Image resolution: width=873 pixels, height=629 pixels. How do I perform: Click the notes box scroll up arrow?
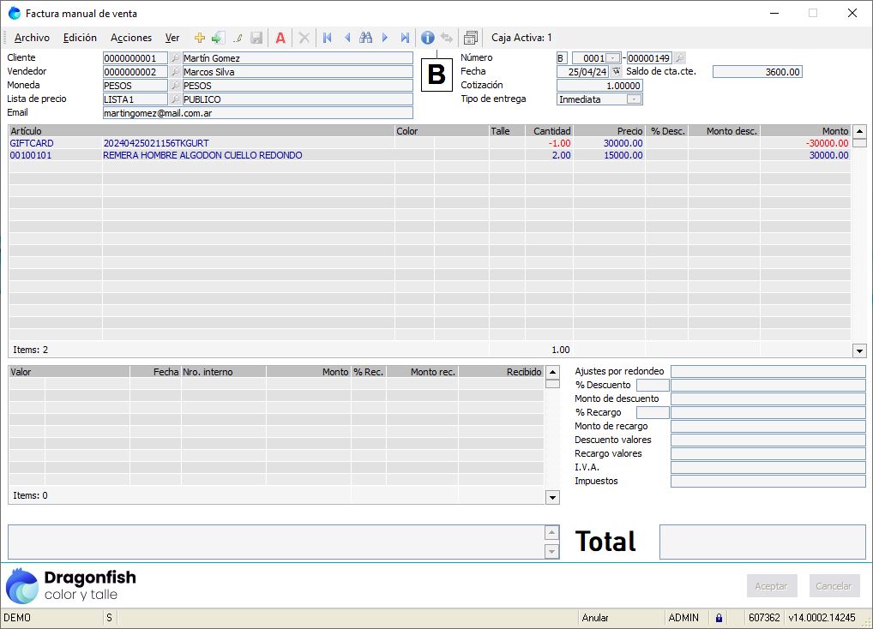tap(551, 533)
